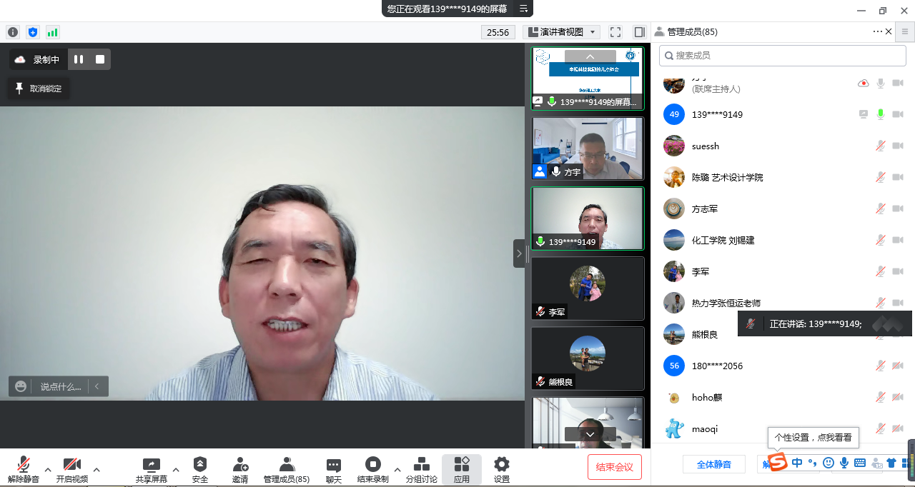915x487 pixels.
Task: Toggle microphone for member maoqi
Action: [x=881, y=428]
